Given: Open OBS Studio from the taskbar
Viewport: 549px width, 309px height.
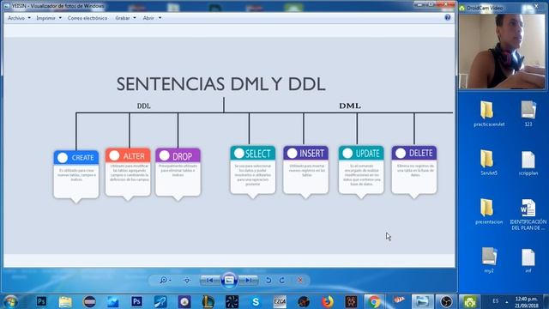Looking at the screenshot, I should [446, 301].
